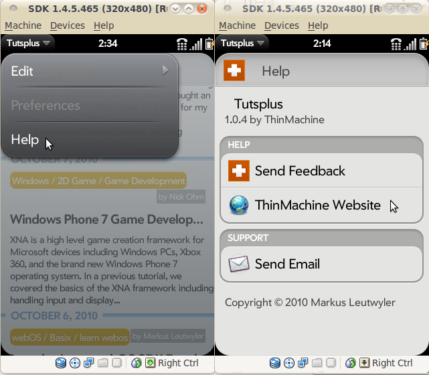Image resolution: width=429 pixels, height=375 pixels.
Task: Expand the Edit submenu entry
Action: [x=90, y=71]
